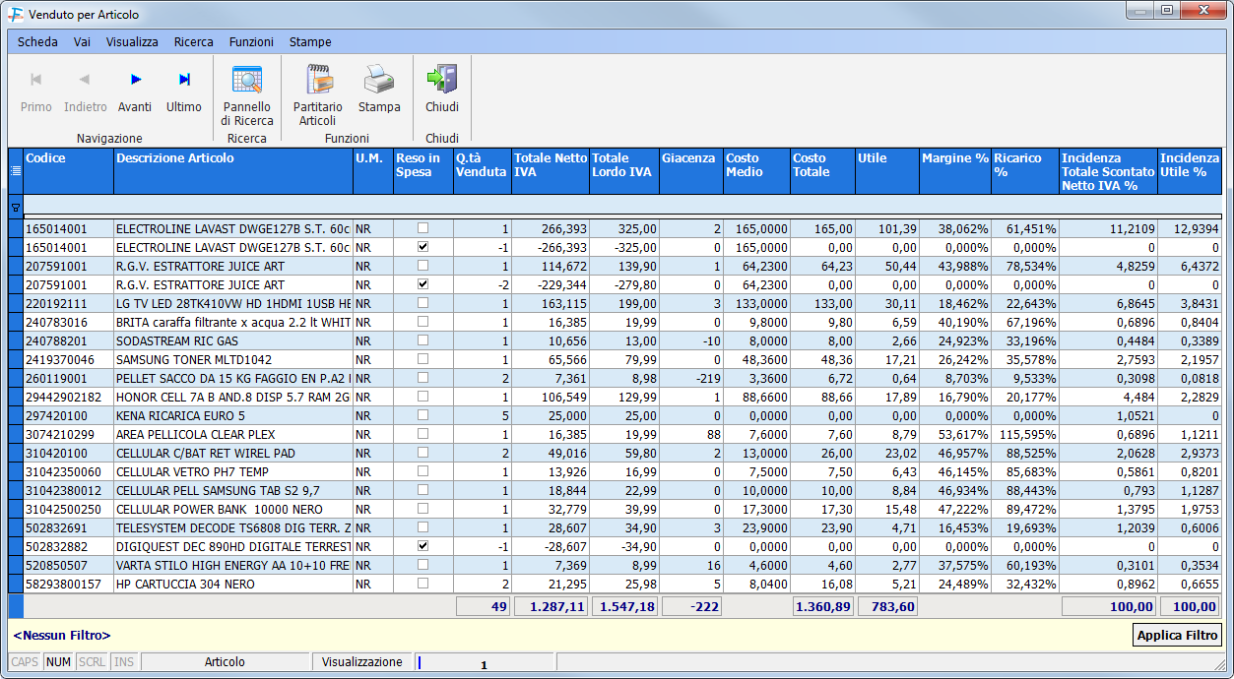Click the app icon in the title bar
This screenshot has width=1234, height=679.
pos(17,15)
